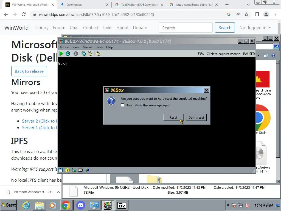Screen dimensions: 281x211
Task: Open Chrome from taskbar
Action: click(66, 205)
